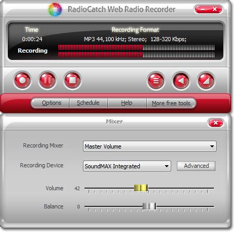
Task: Click the 0:00:24 elapsed time value
Action: tap(32, 39)
